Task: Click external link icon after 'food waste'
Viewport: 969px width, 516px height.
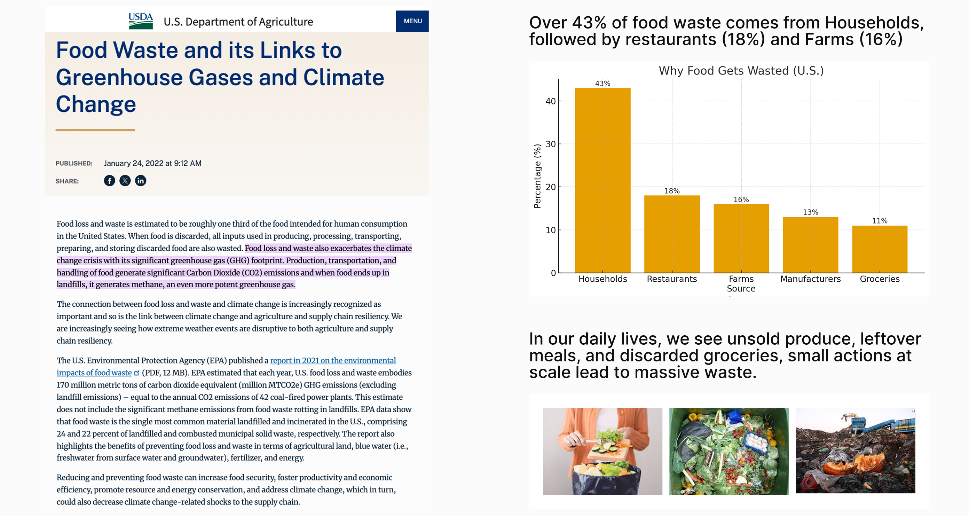Action: click(x=136, y=373)
